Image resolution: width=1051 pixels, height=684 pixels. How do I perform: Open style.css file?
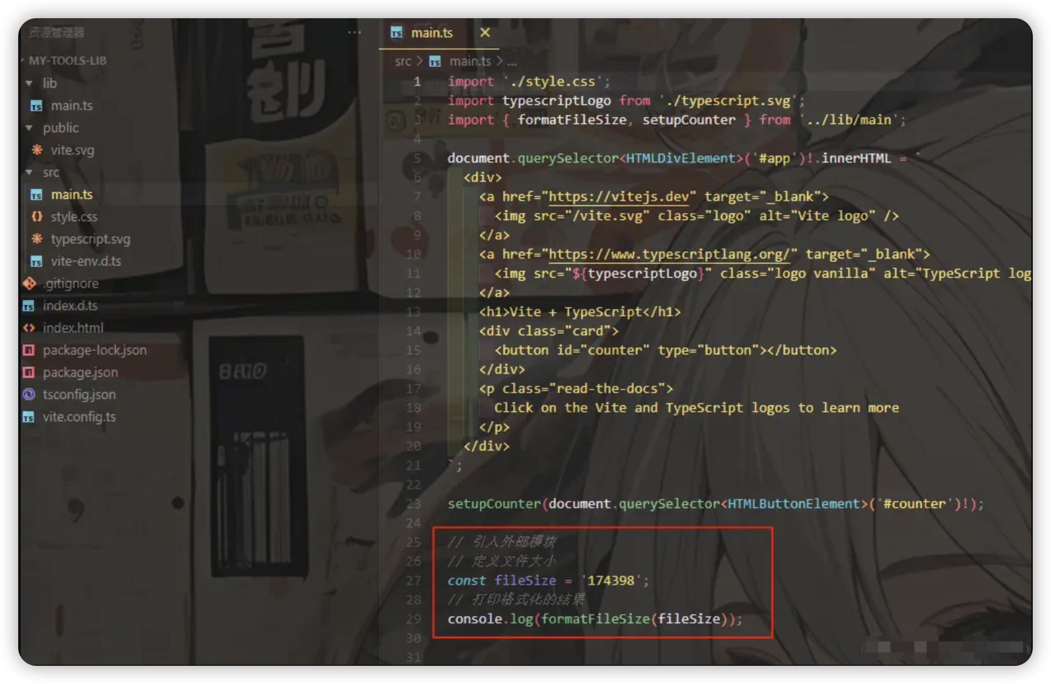tap(74, 217)
